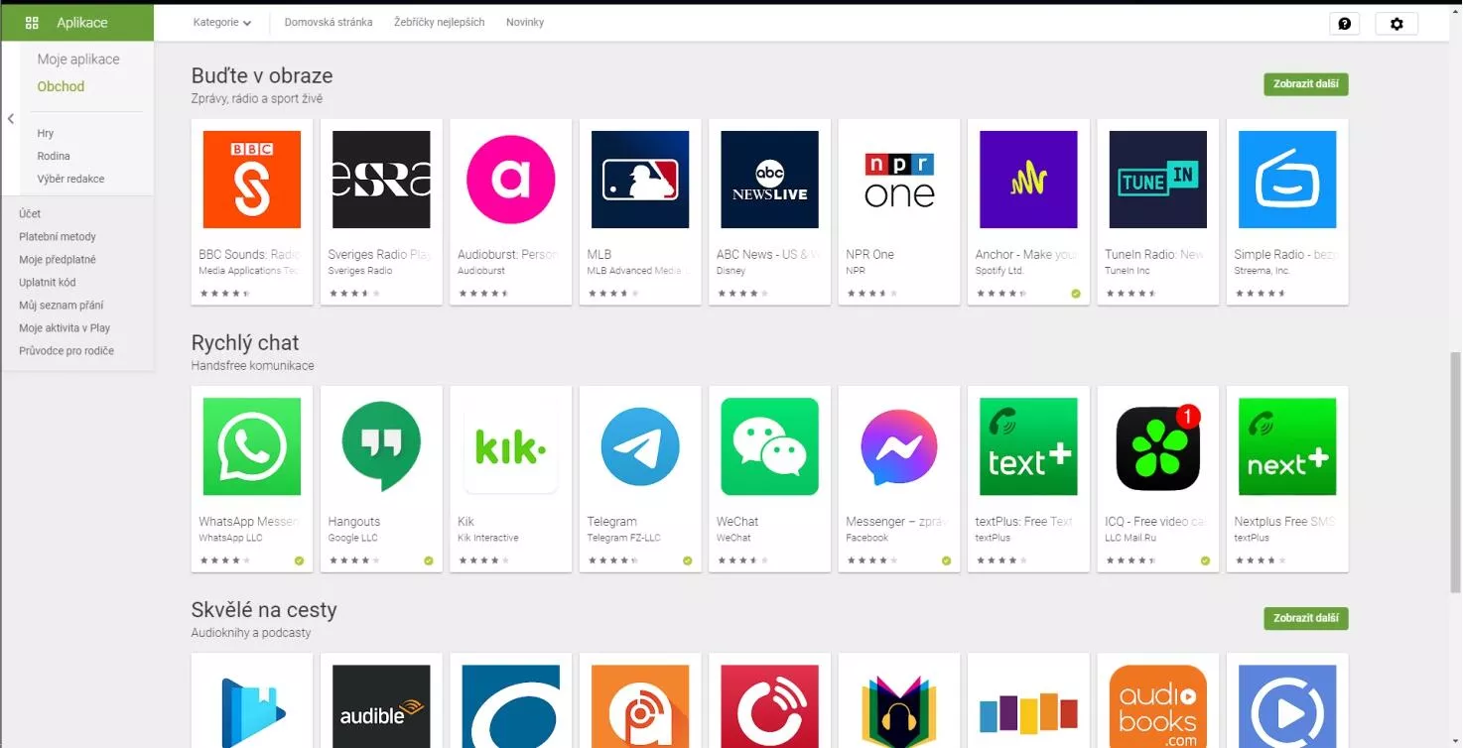The image size is (1463, 748).
Task: Click the Google LLC developer name
Action: (354, 538)
